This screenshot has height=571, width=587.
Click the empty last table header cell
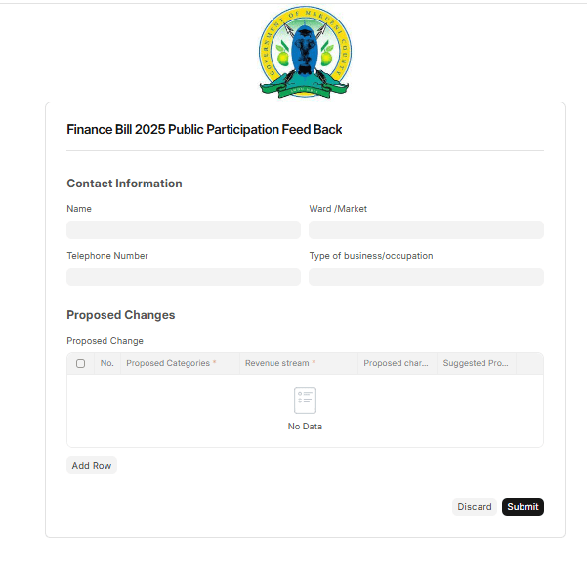(529, 363)
